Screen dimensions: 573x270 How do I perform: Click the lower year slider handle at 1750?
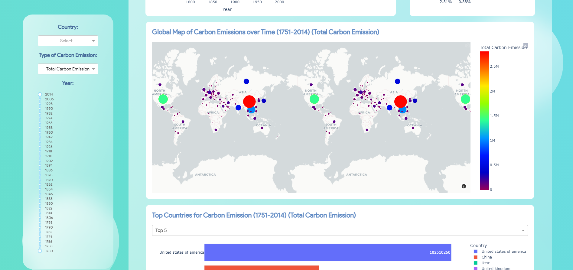(x=40, y=251)
